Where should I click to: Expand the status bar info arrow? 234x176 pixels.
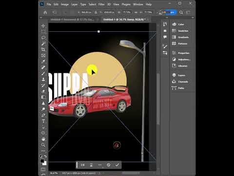99,173
